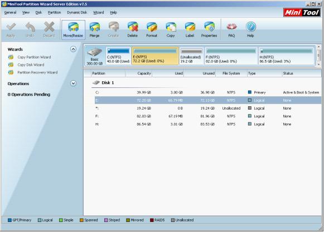Open the Wizard menu
324x232 pixels.
pos(98,13)
